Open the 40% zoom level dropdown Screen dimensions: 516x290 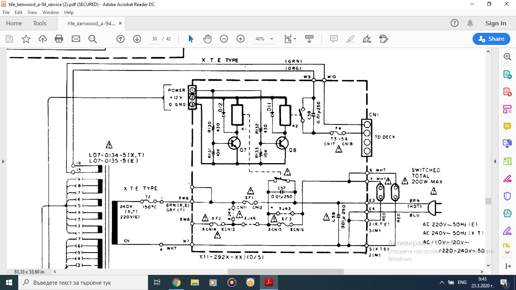(x=272, y=39)
